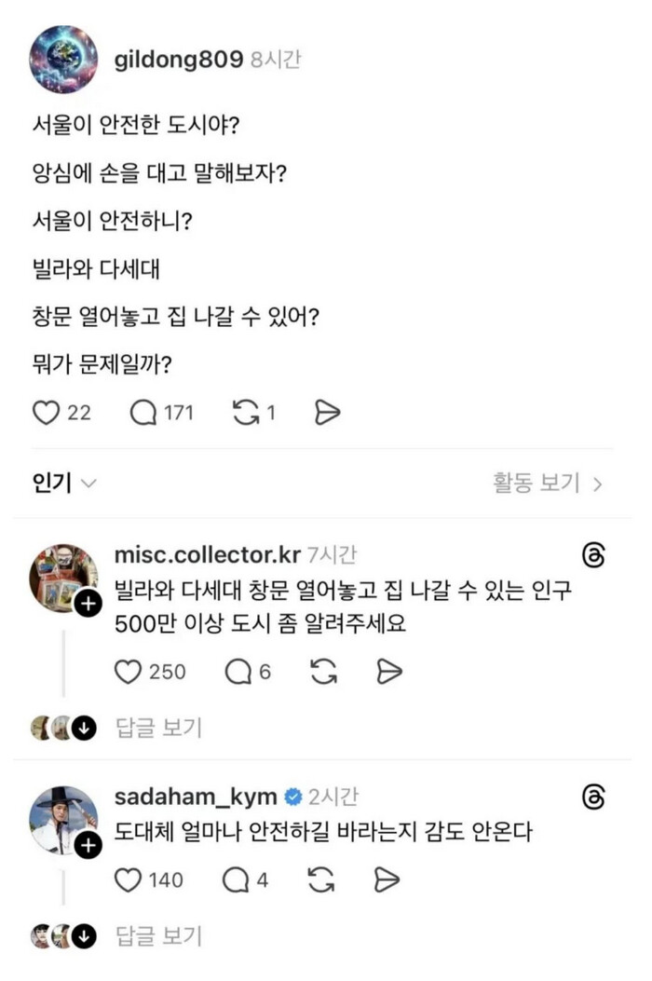The width and height of the screenshot is (652, 981).
Task: View gildong809's profile picture
Action: [63, 60]
